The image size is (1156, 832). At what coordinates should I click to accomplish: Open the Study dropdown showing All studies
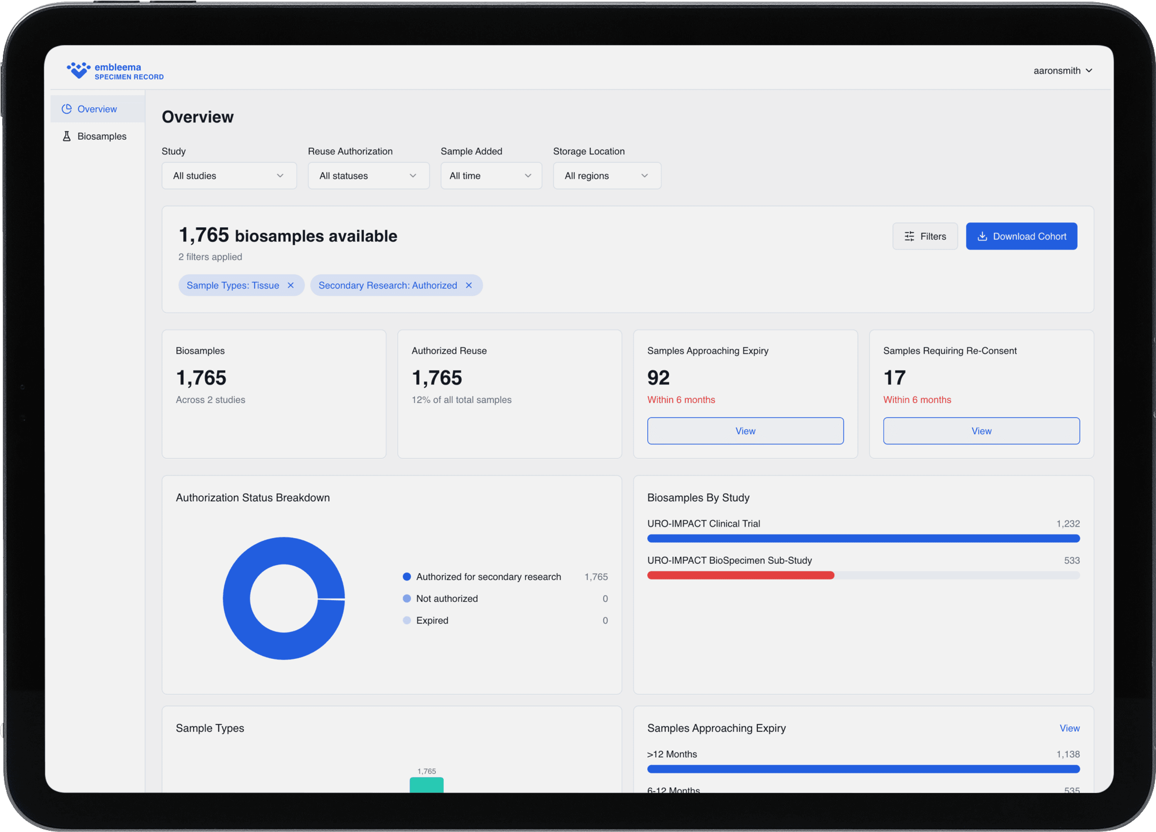click(x=229, y=176)
